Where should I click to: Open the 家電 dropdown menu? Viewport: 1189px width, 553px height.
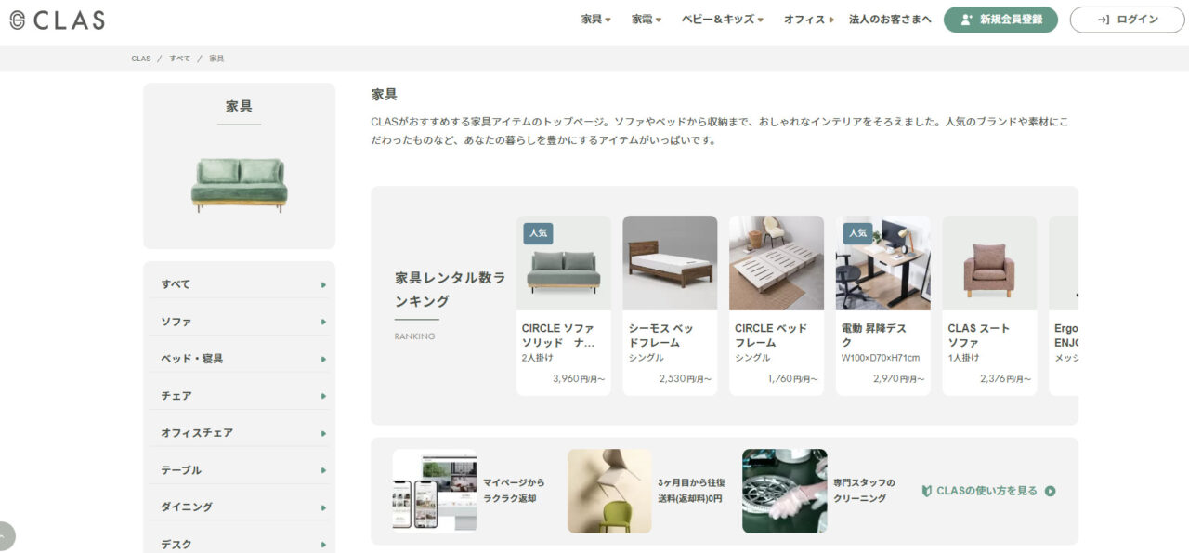point(646,20)
